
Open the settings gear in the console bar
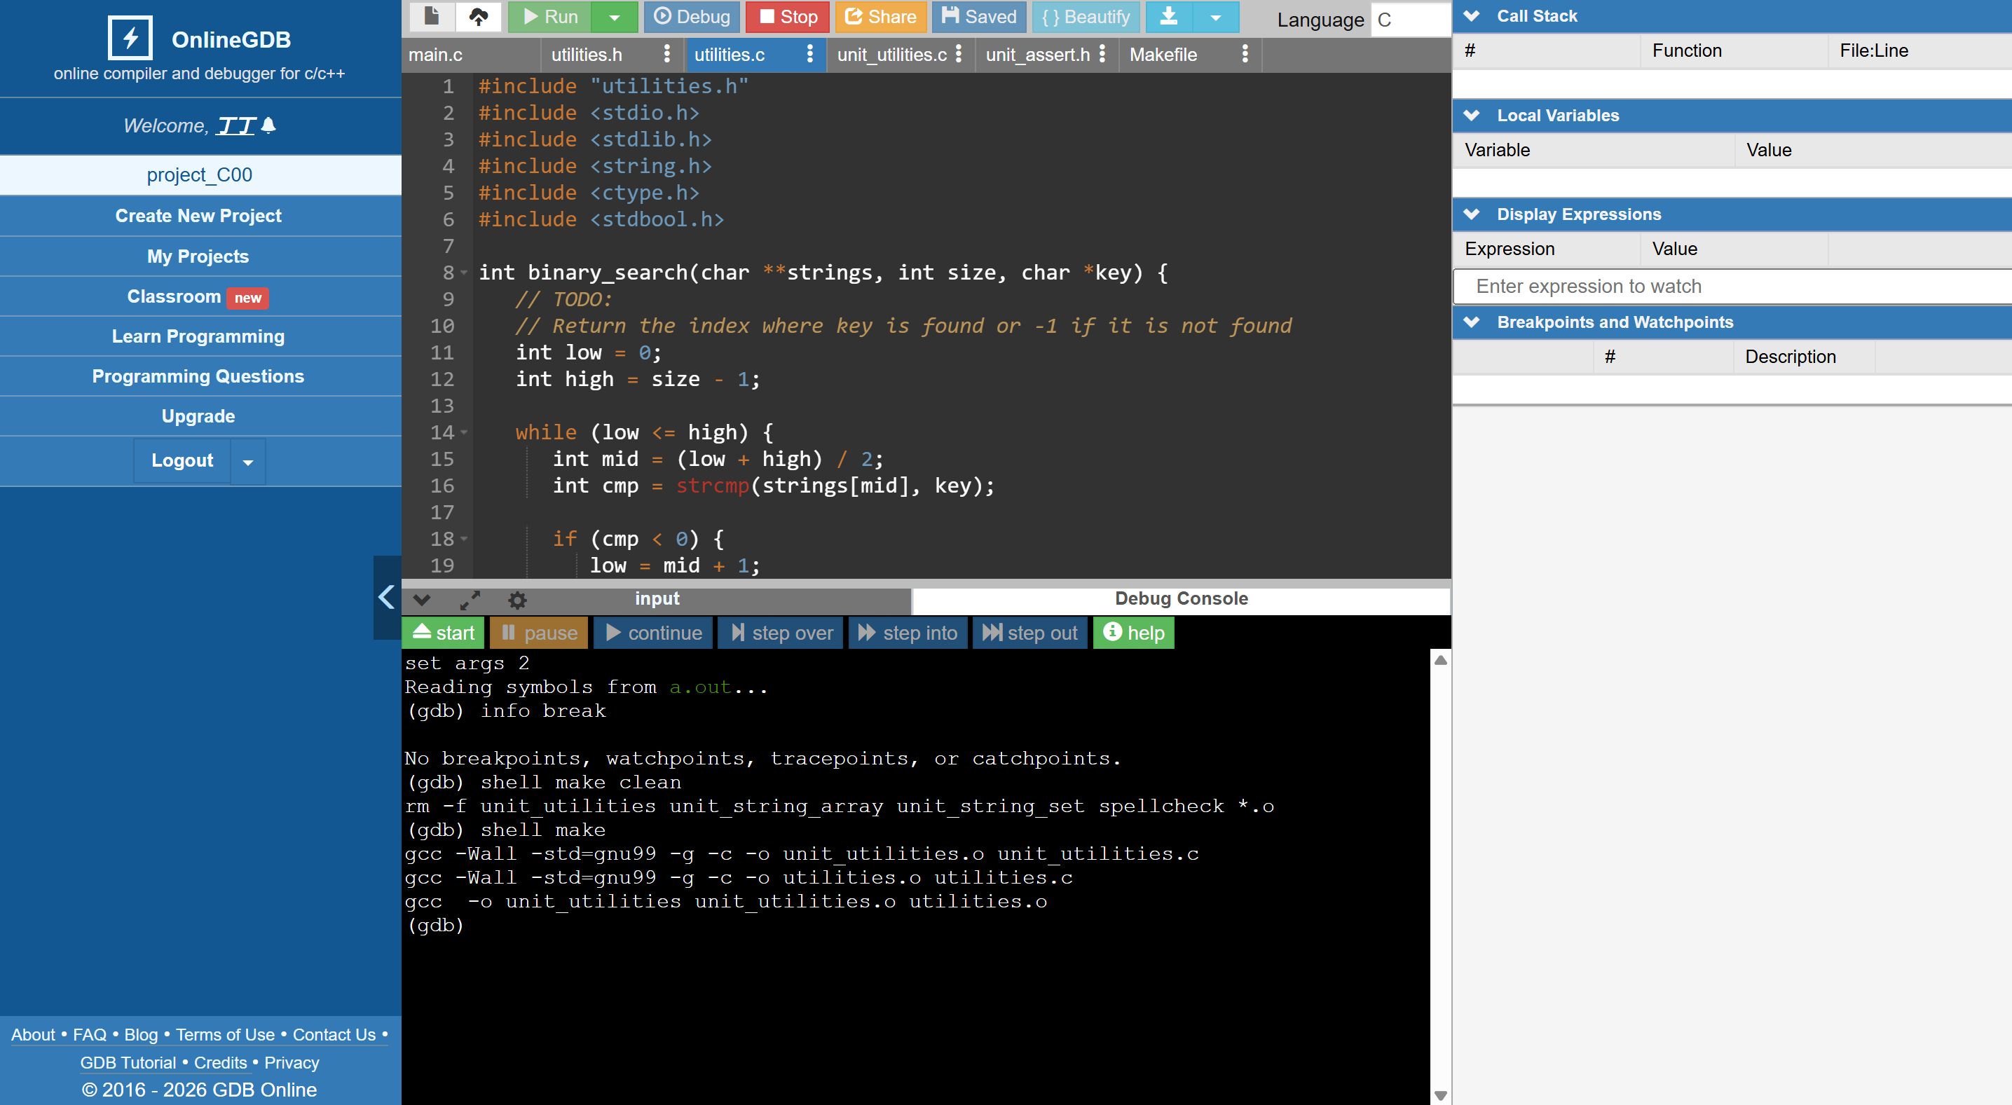517,600
